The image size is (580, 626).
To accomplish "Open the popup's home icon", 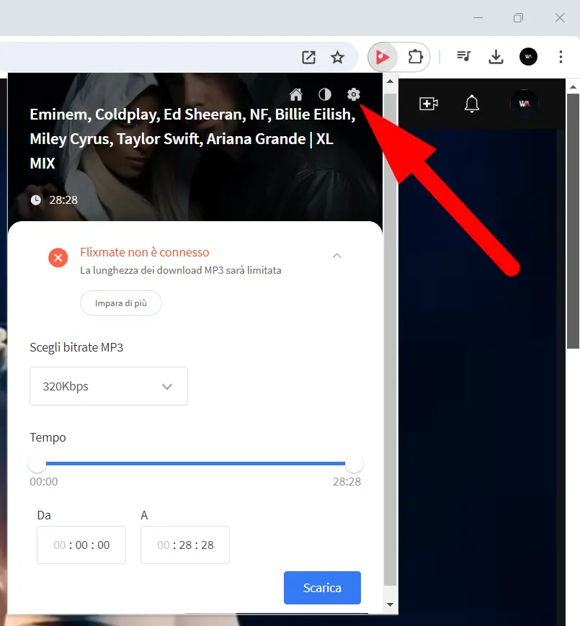I will pyautogui.click(x=296, y=94).
